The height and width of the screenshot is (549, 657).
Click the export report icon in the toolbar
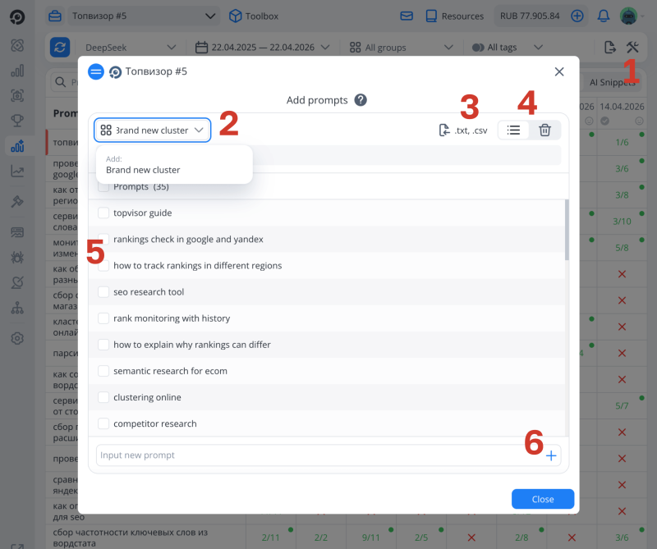(609, 47)
